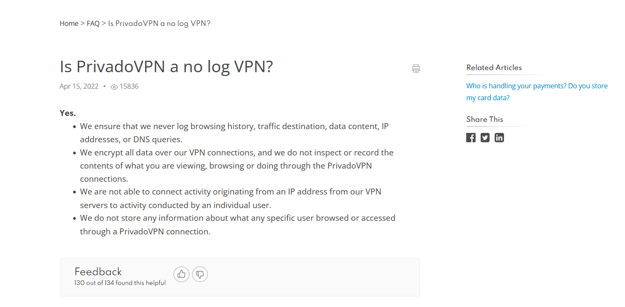Share the article on Twitter
The width and height of the screenshot is (625, 307).
click(485, 137)
